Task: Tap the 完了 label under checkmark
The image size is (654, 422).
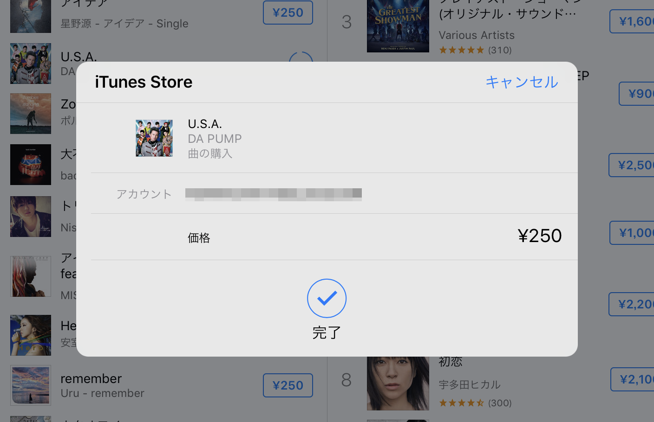Action: tap(327, 332)
